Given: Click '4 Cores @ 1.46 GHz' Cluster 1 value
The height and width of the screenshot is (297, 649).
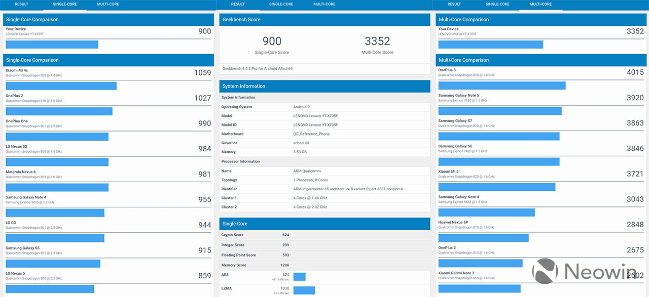Looking at the screenshot, I should point(310,198).
